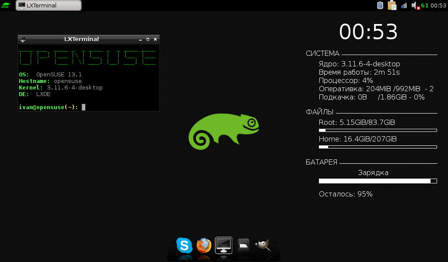Open the LXTerminal window menu icon
This screenshot has width=448, height=262.
[23, 39]
